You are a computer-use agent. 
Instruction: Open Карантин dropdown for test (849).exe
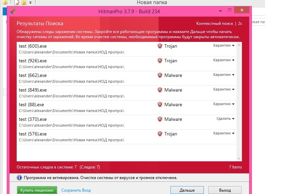[224, 89]
